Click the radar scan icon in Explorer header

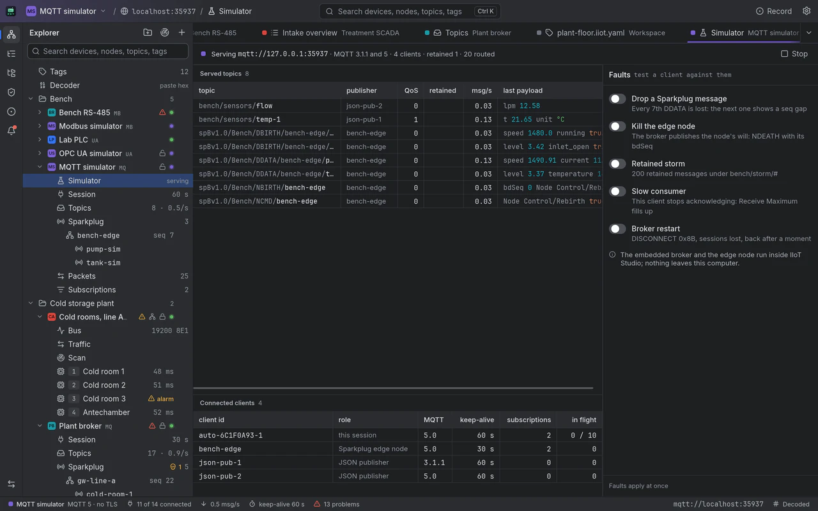tap(165, 33)
